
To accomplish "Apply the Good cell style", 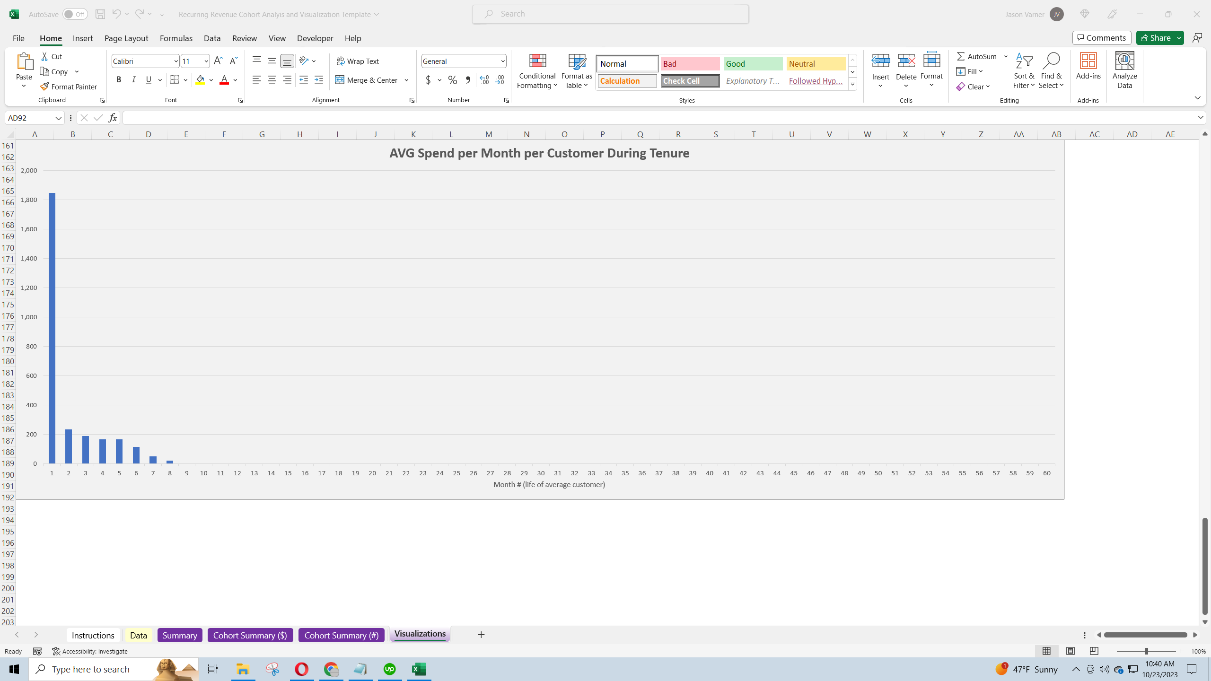I will (752, 63).
